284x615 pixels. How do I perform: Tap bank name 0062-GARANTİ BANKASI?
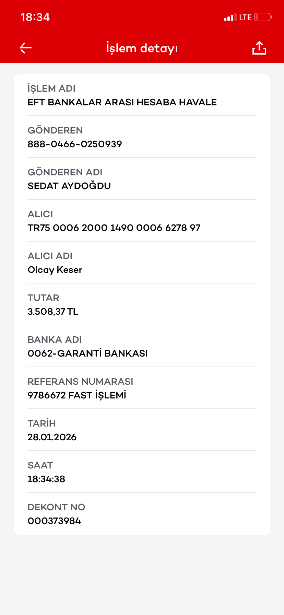tap(87, 353)
